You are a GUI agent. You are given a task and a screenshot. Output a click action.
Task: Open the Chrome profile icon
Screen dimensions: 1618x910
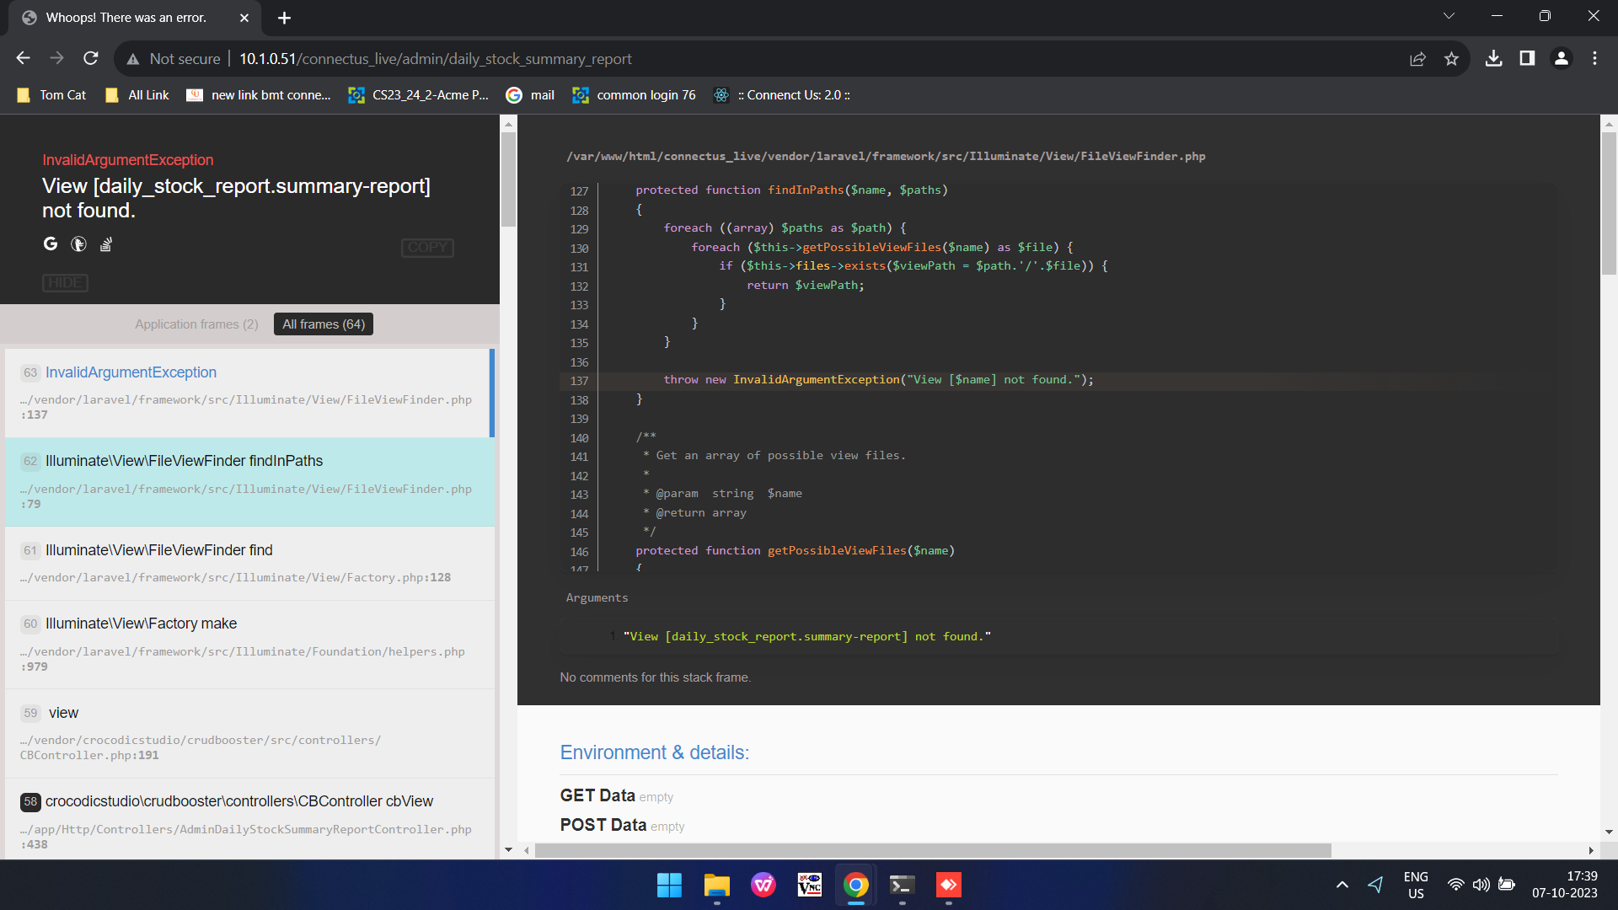pyautogui.click(x=1561, y=58)
